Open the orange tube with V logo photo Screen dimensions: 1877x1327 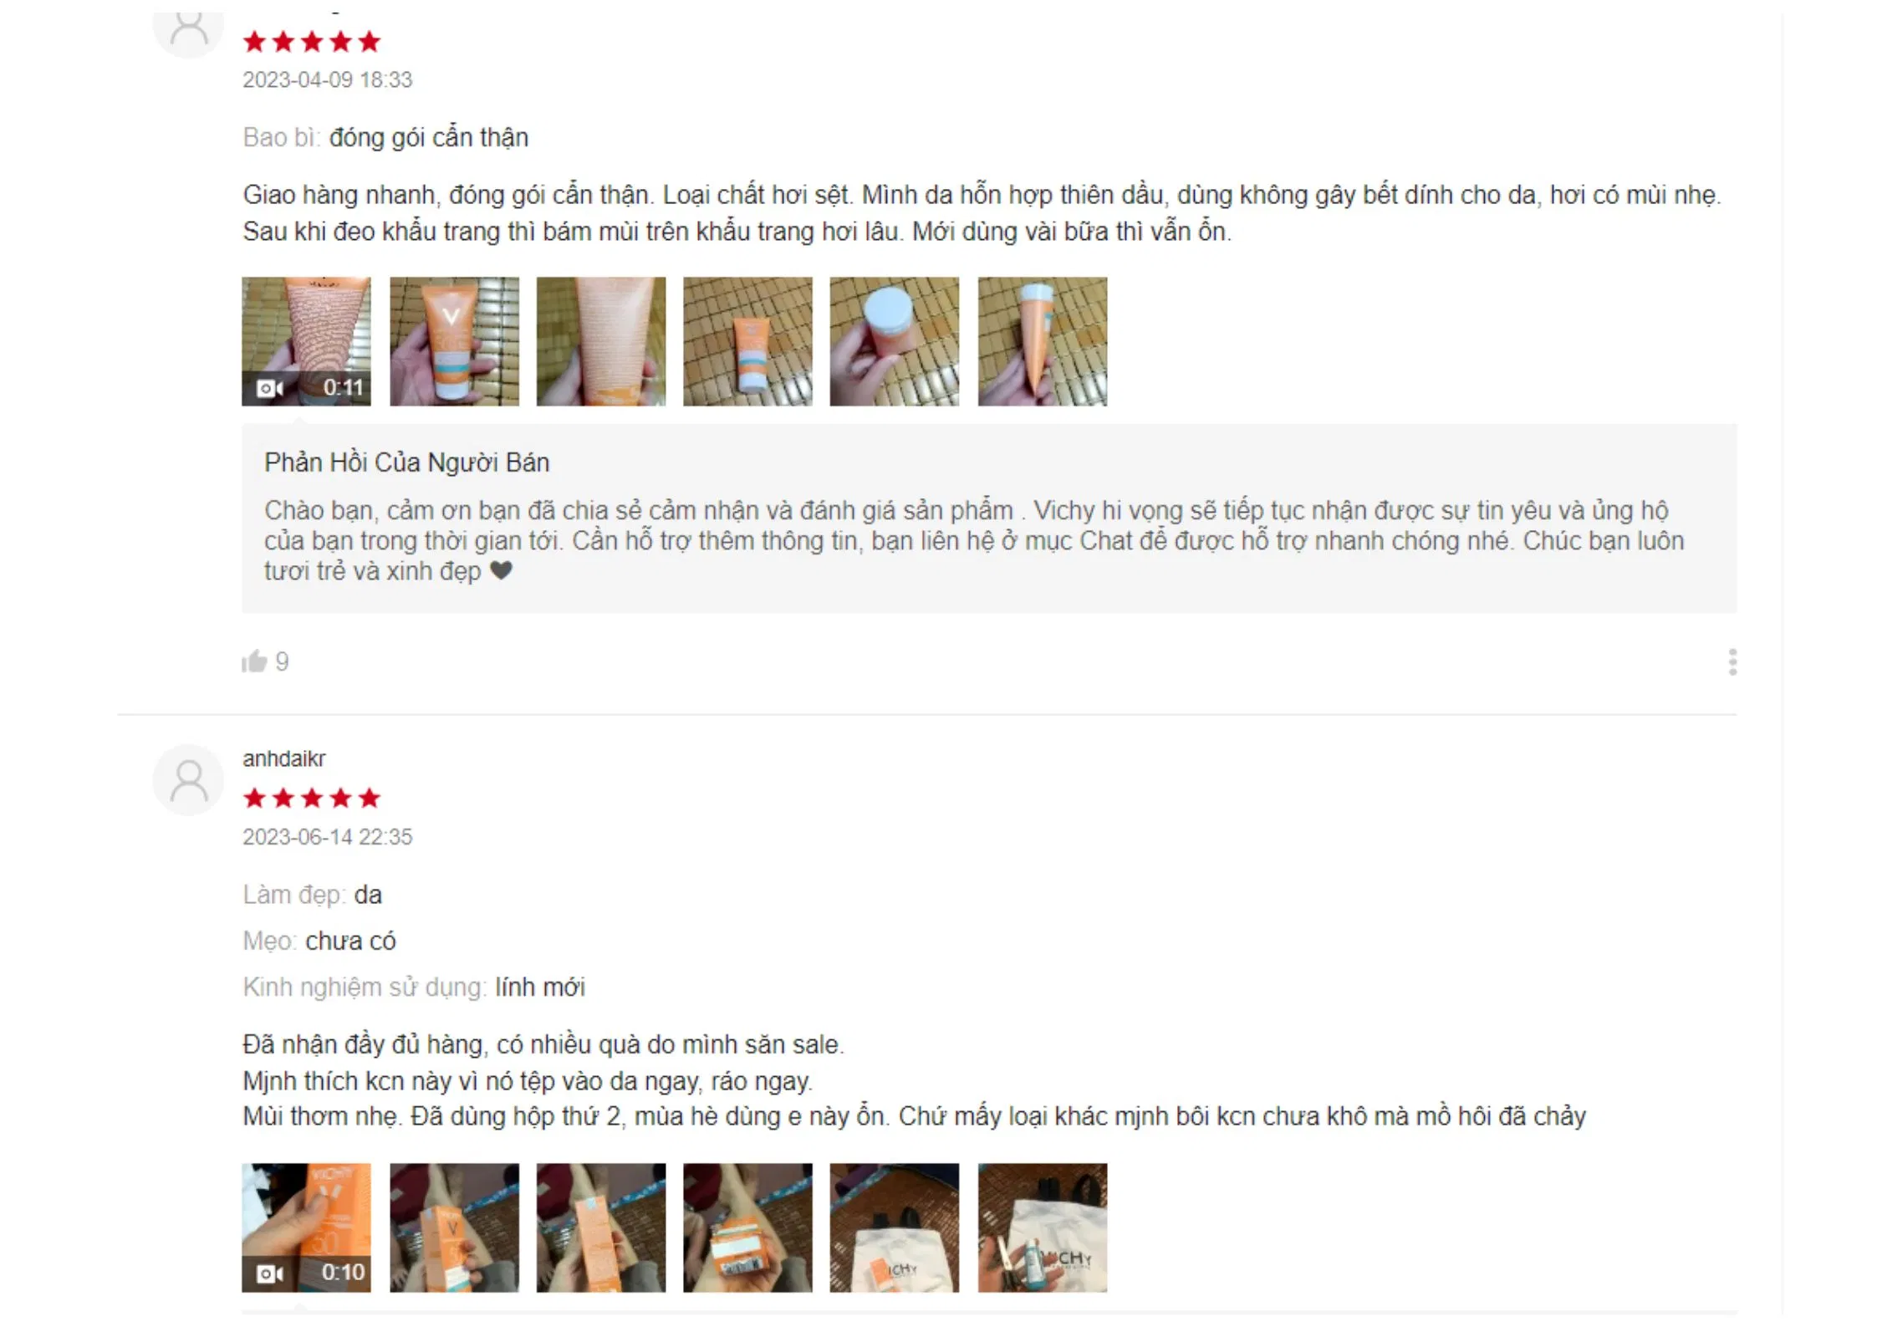[454, 341]
